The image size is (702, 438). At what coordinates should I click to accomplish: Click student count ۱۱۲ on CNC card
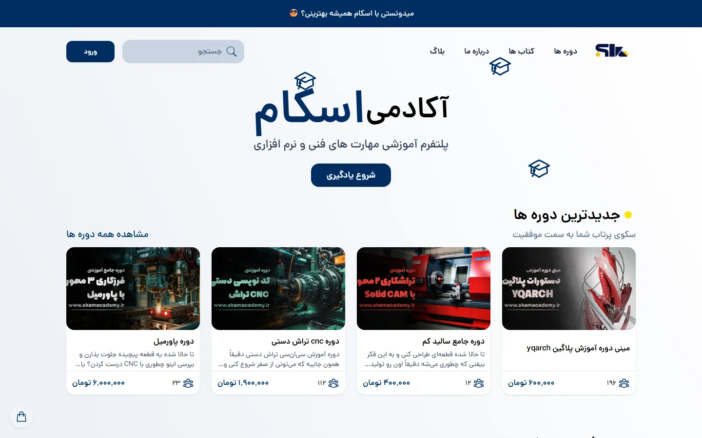pos(322,383)
